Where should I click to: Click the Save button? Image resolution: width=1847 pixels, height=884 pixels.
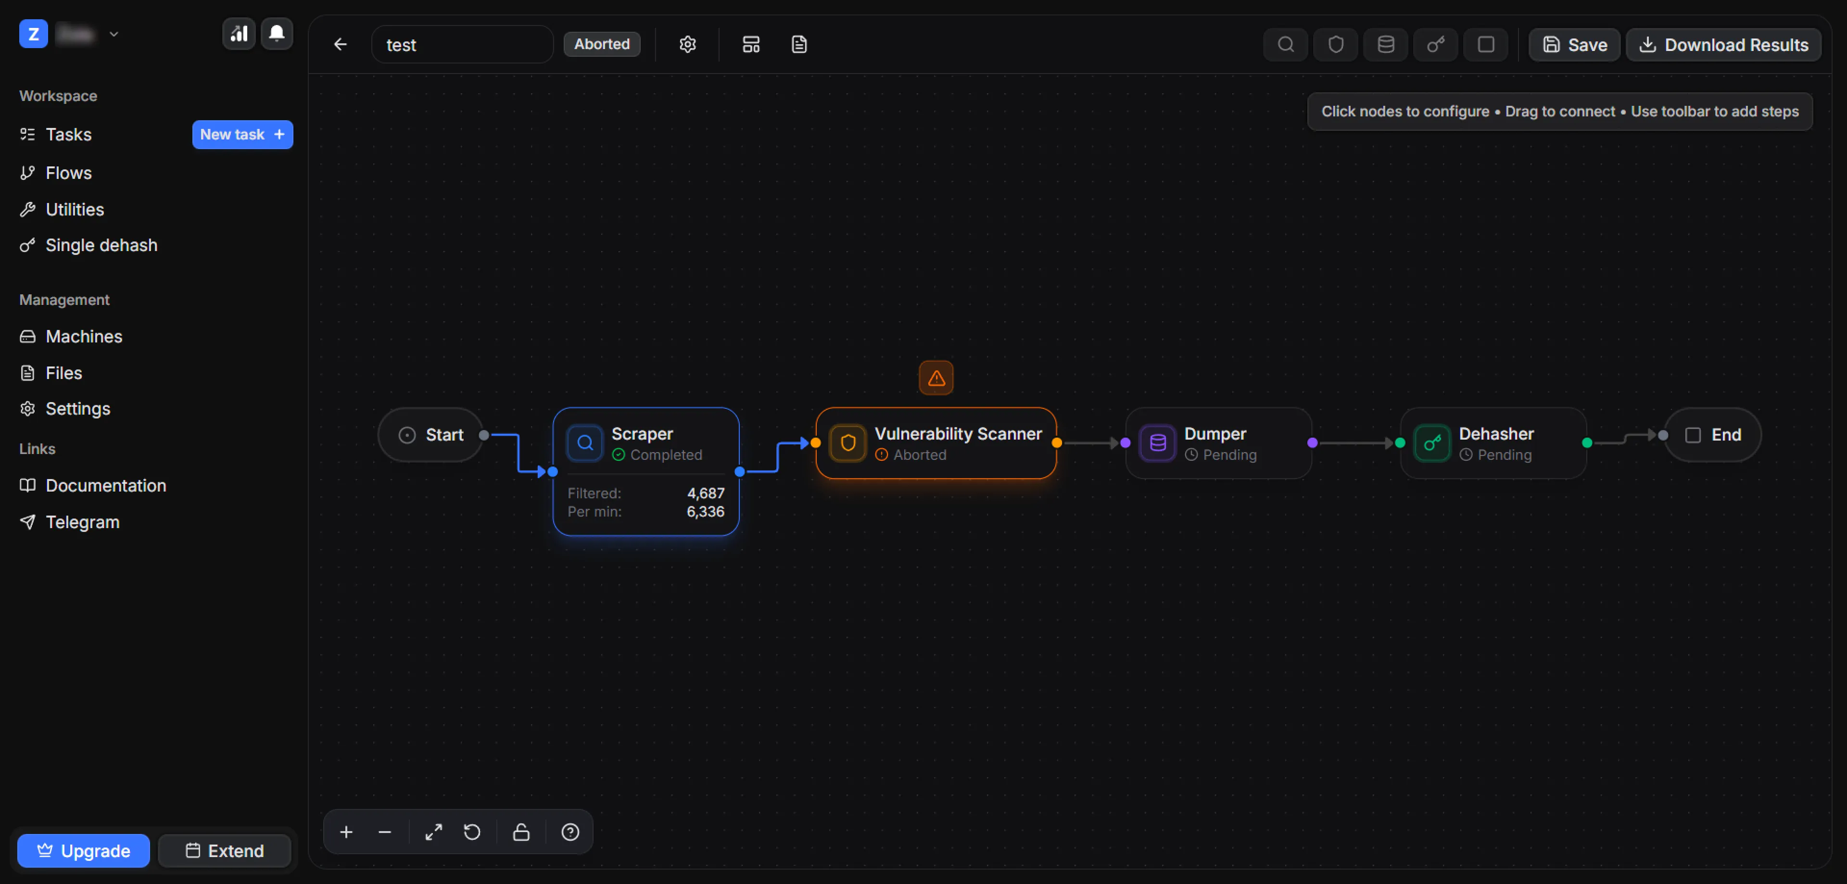point(1573,44)
